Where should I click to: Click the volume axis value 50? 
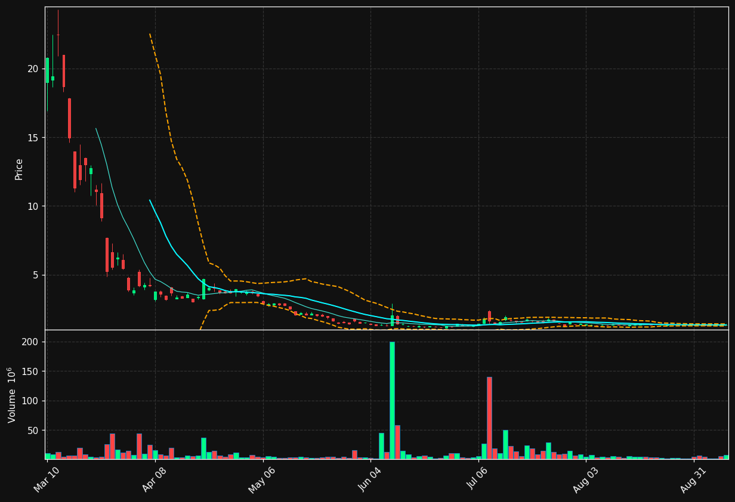[34, 430]
